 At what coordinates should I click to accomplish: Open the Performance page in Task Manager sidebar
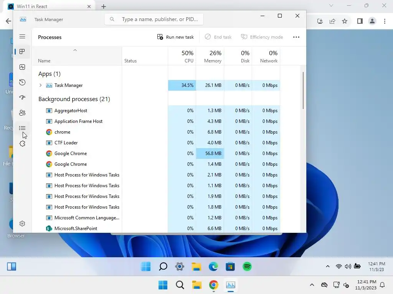(x=22, y=67)
